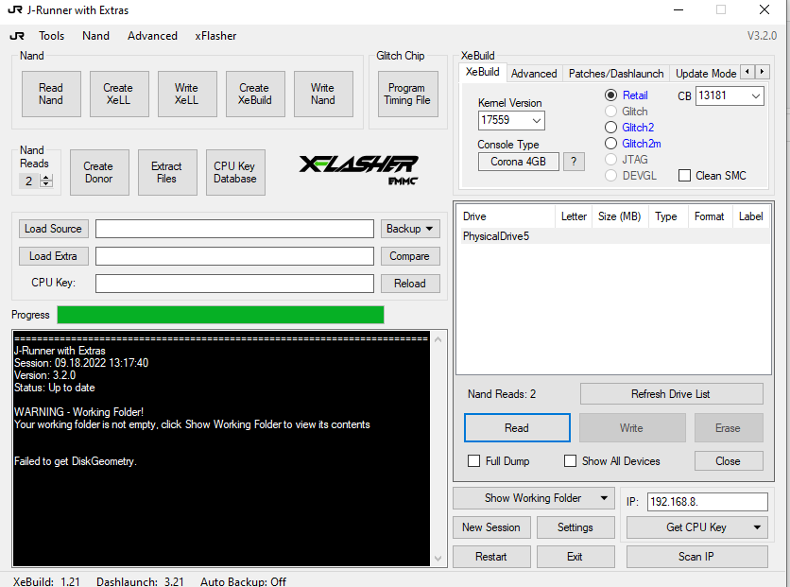Open the Advanced menu
790x587 pixels.
point(152,36)
